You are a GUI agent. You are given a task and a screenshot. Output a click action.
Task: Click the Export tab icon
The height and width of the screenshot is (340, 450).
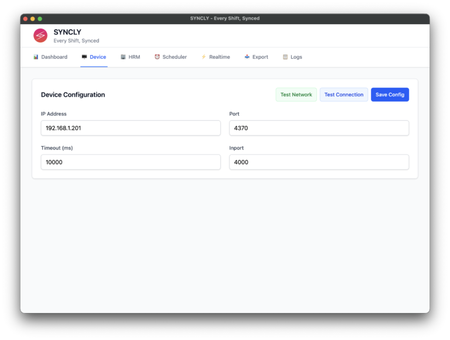247,57
